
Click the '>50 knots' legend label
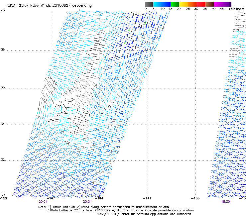(236, 9)
